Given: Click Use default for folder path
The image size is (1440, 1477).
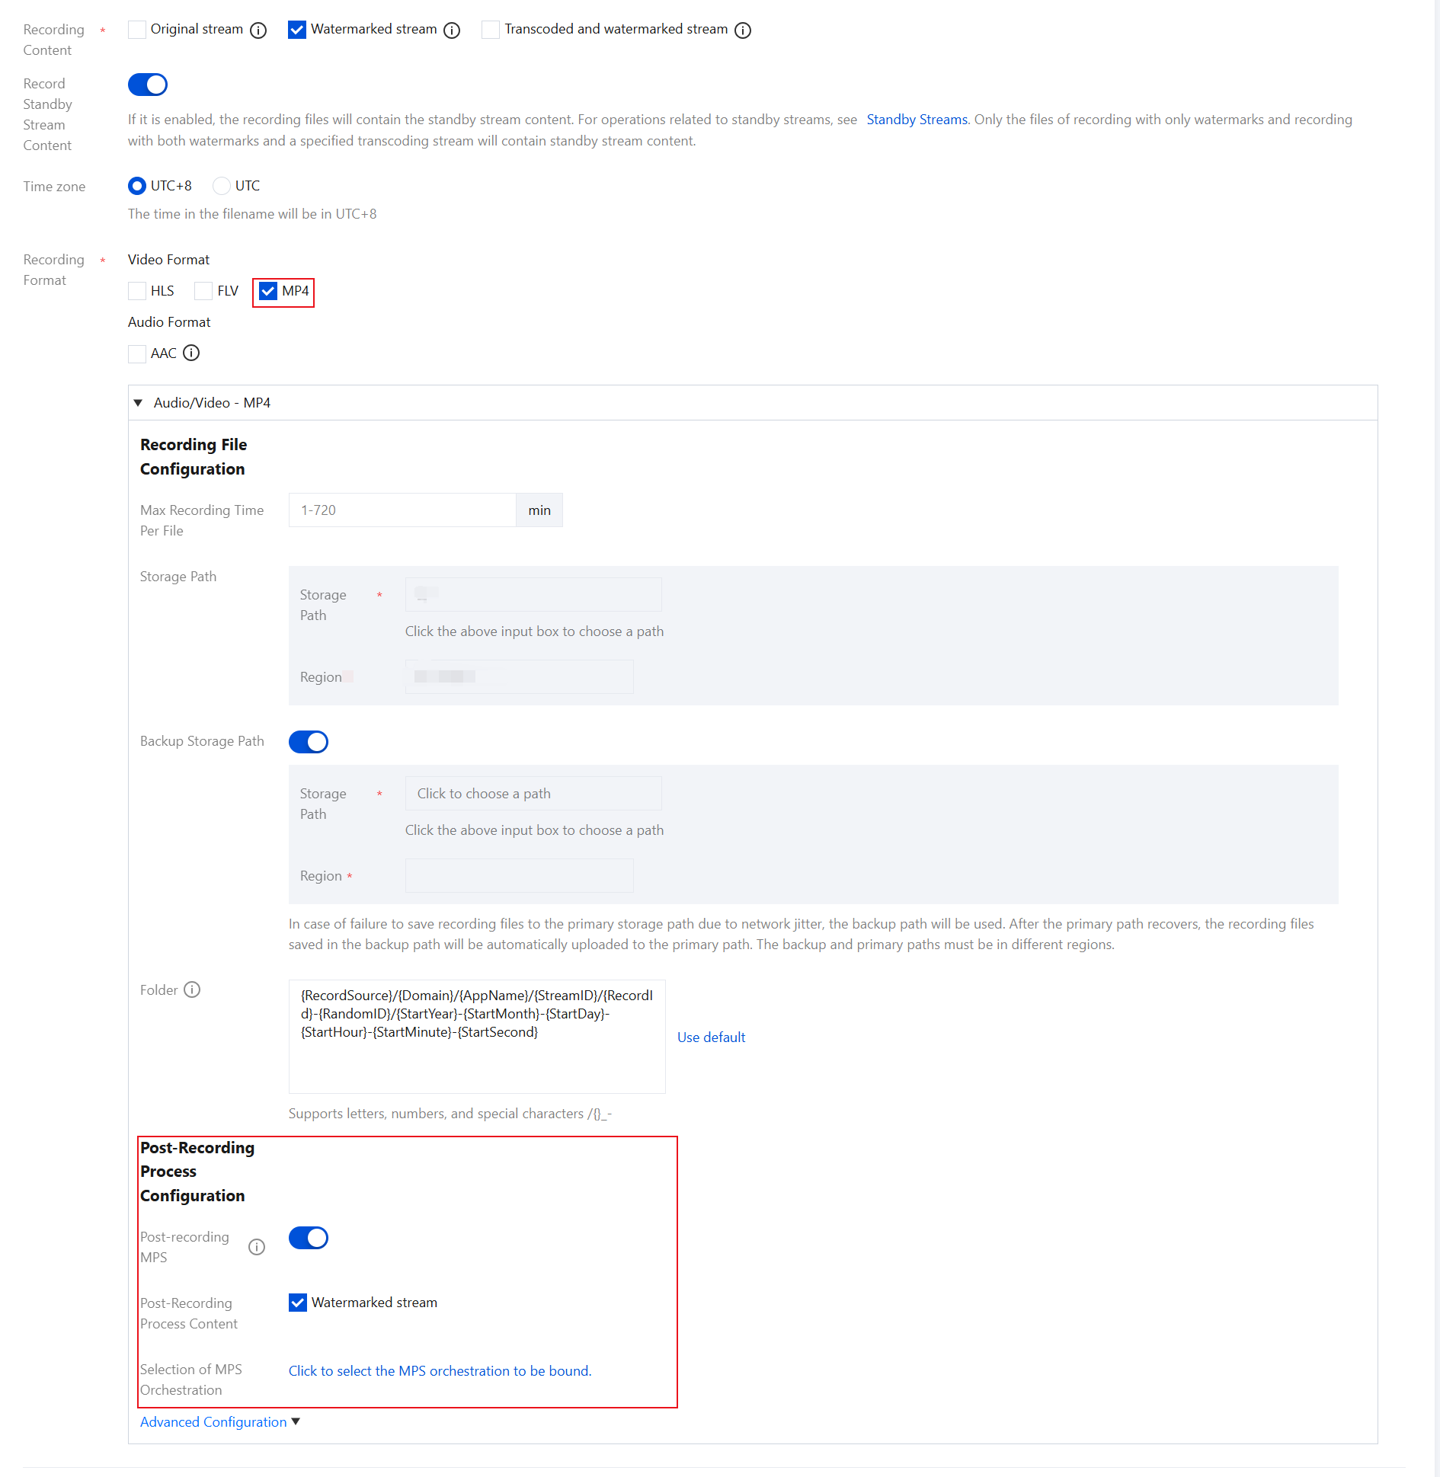Looking at the screenshot, I should [711, 1037].
